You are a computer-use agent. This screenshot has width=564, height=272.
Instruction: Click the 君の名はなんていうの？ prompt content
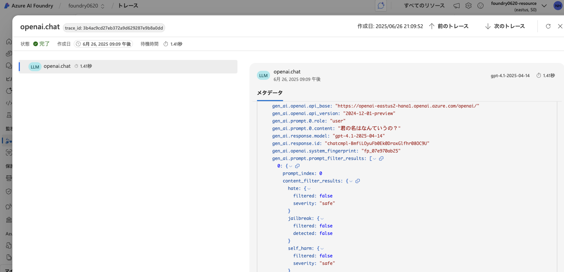click(369, 129)
